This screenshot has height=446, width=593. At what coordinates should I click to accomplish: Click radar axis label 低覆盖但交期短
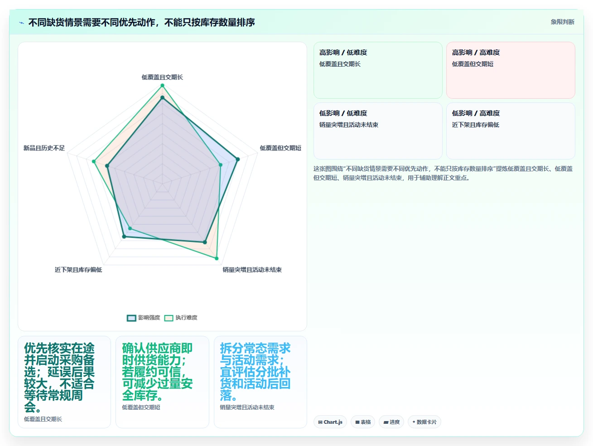pyautogui.click(x=280, y=148)
